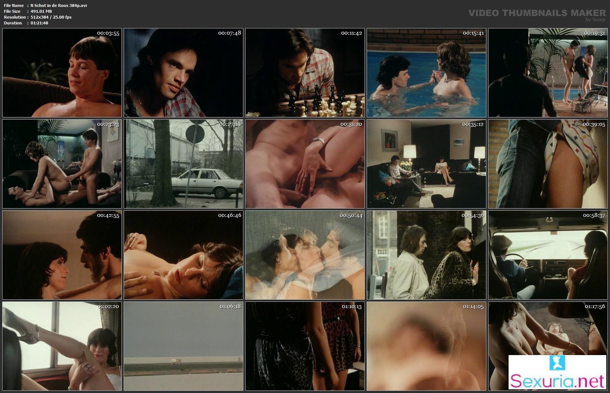The image size is (610, 393).
Task: Open the distant truck thumbnail at 01:06:18
Action: point(184,346)
